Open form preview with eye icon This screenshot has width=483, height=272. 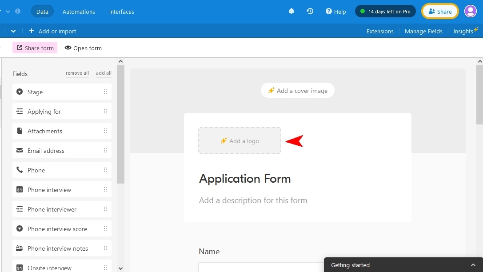(x=83, y=48)
